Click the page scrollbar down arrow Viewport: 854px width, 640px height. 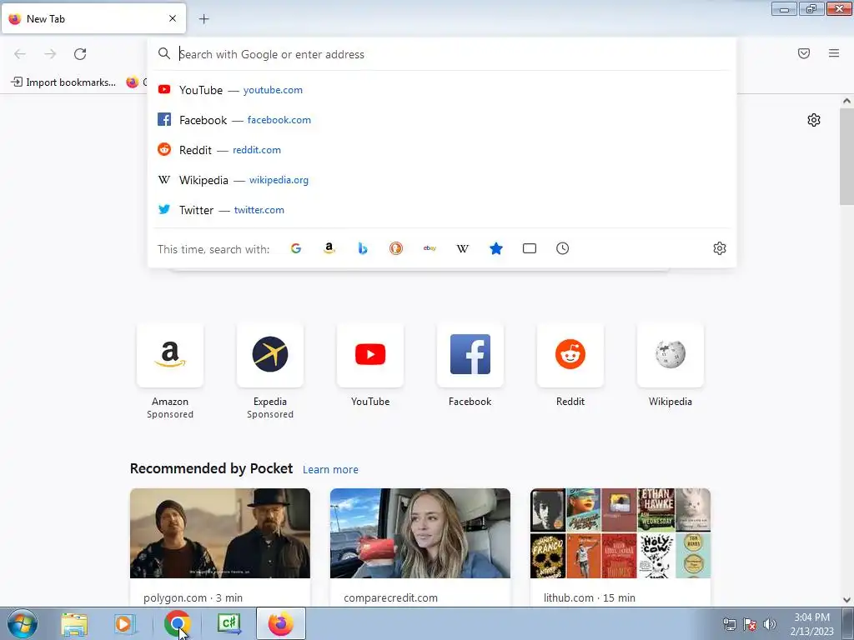[846, 600]
